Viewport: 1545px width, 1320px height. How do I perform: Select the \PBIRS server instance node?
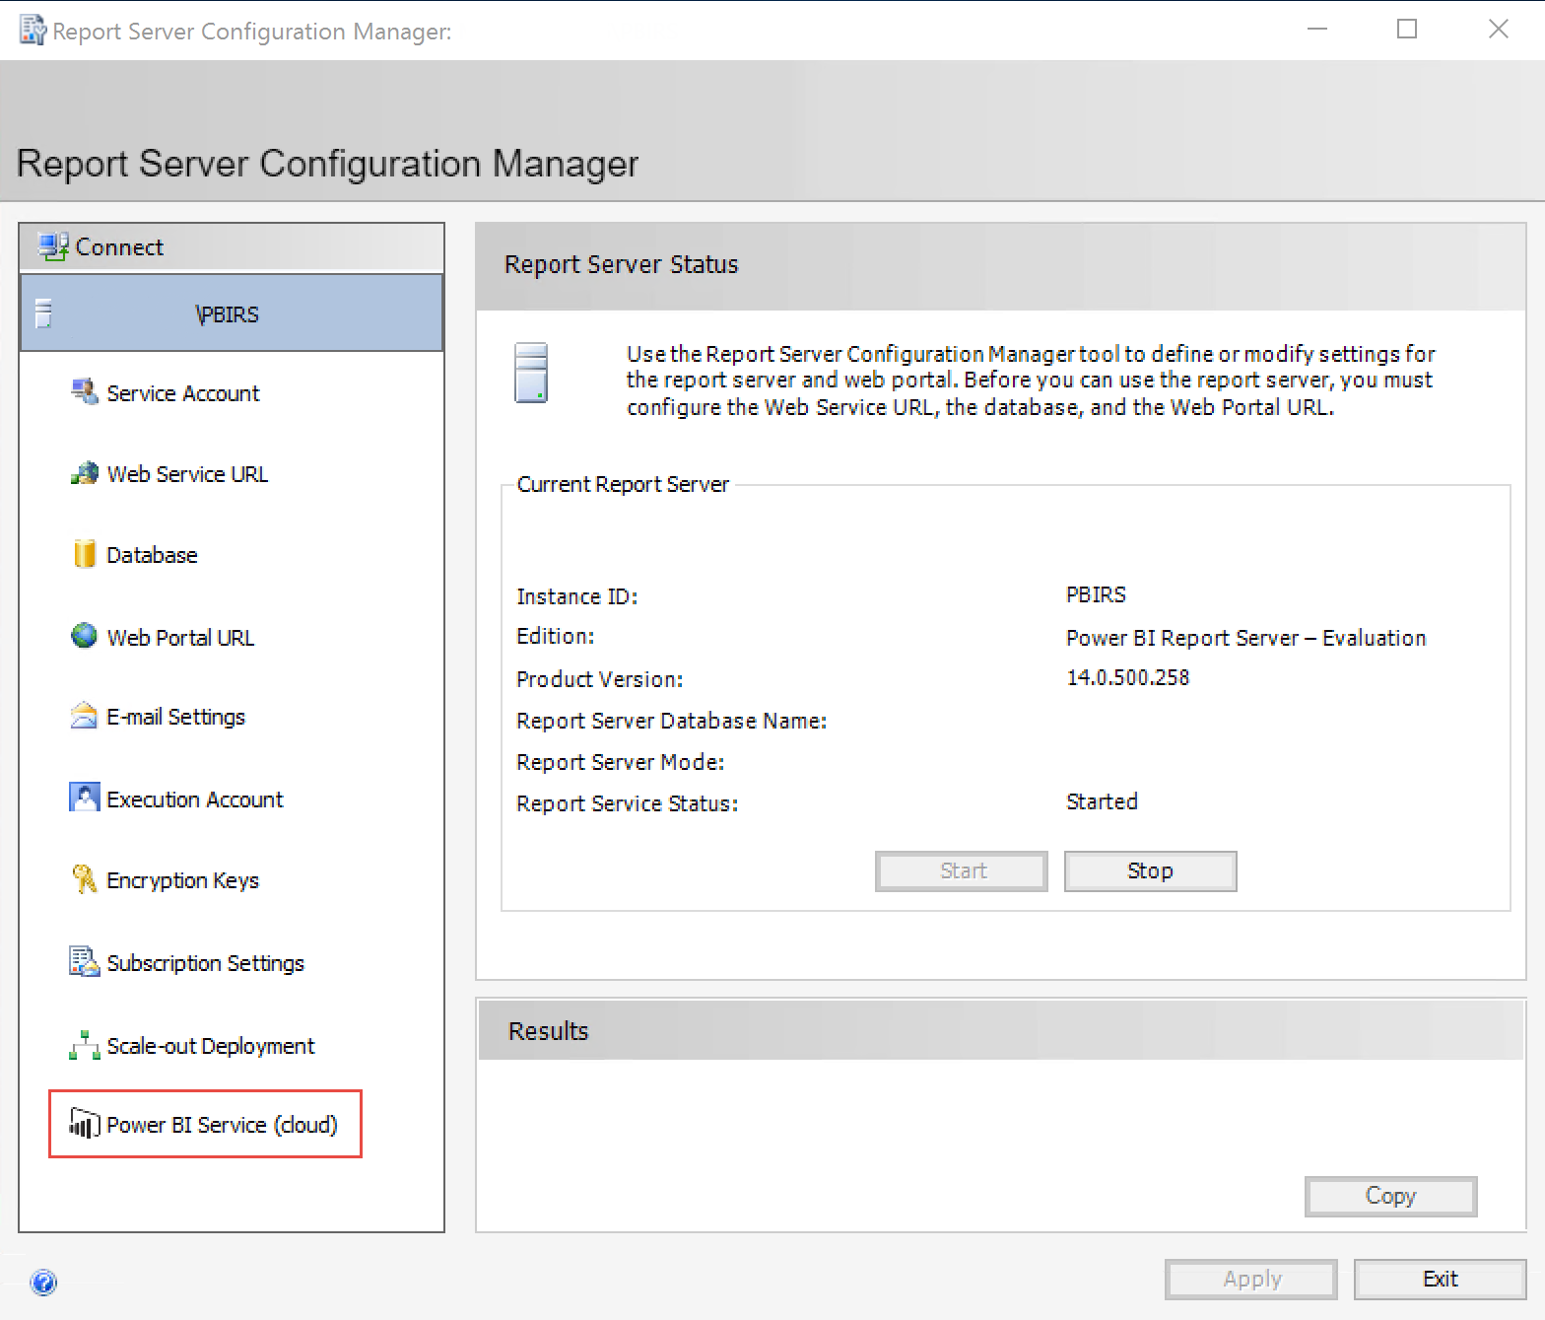(x=227, y=314)
